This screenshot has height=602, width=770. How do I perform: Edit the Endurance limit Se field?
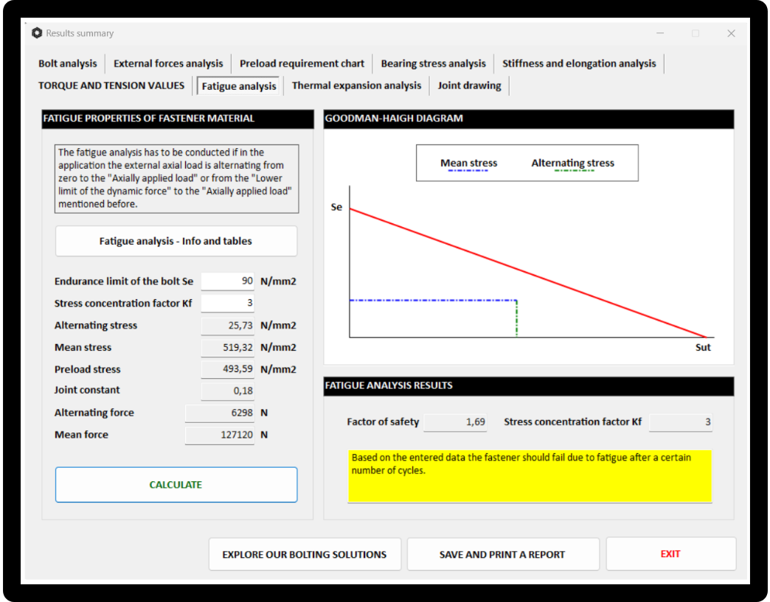coord(227,281)
